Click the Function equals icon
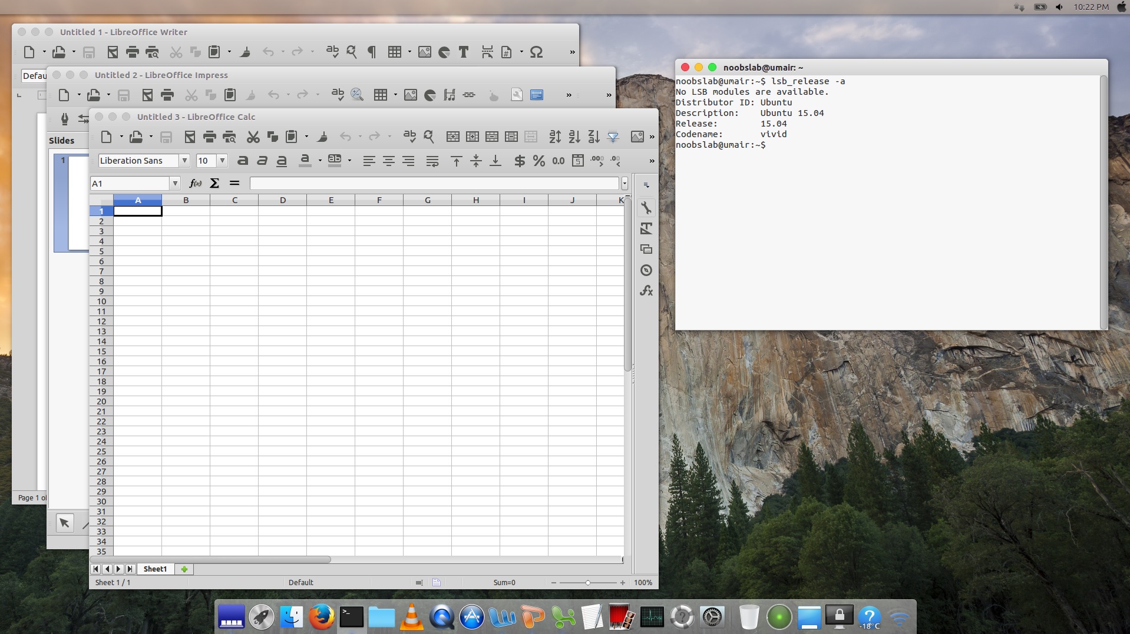Screen dimensions: 1130x634 pos(234,183)
